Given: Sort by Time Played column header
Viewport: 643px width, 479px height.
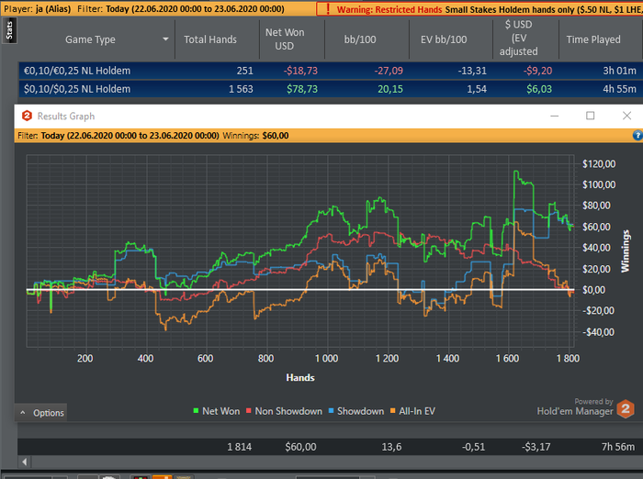Looking at the screenshot, I should [593, 39].
